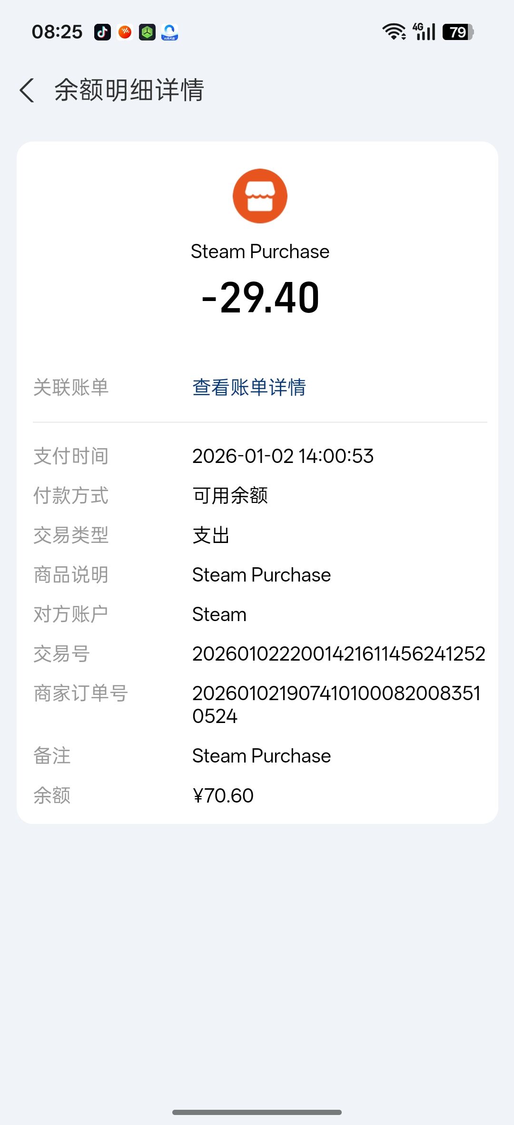Tap the battery level indicator showing 79
Viewport: 514px width, 1125px height.
(x=457, y=32)
